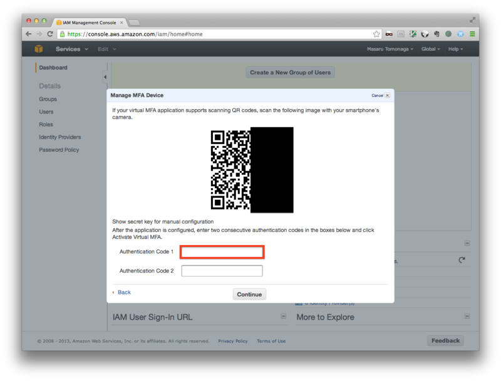Open the Global region dropdown
The width and height of the screenshot is (501, 381).
click(430, 49)
